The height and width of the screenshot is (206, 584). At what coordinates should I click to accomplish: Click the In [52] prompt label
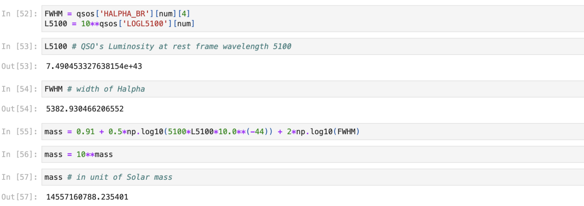click(19, 14)
